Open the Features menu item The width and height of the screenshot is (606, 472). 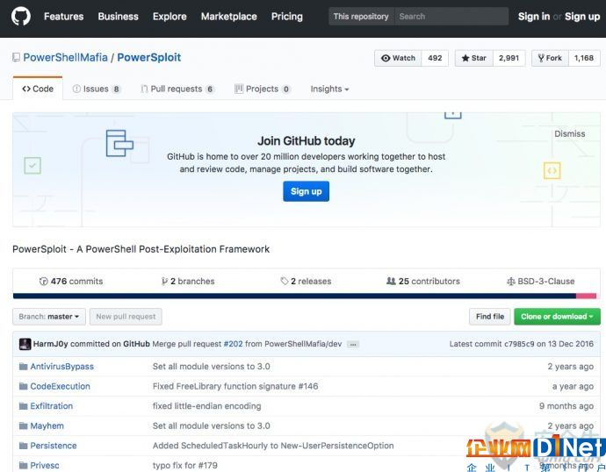click(64, 17)
